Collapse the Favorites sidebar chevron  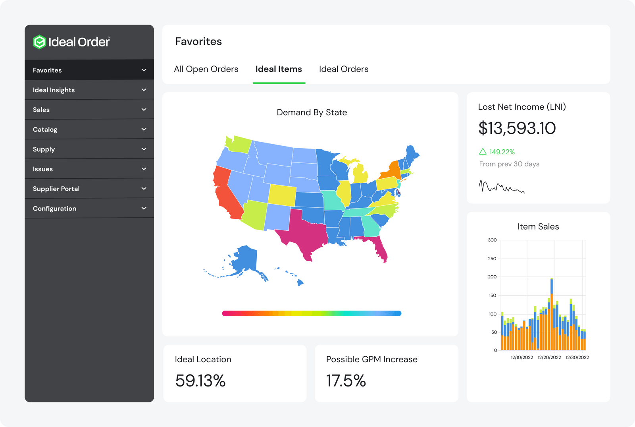[x=144, y=70]
